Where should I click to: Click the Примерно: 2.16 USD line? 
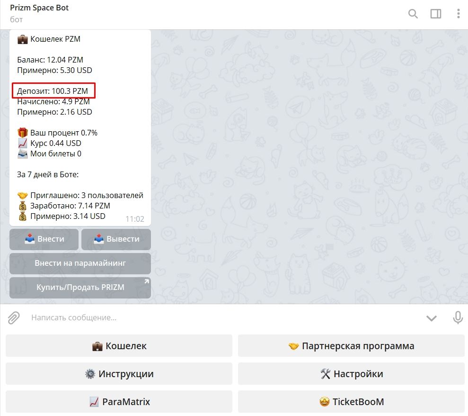coord(54,112)
